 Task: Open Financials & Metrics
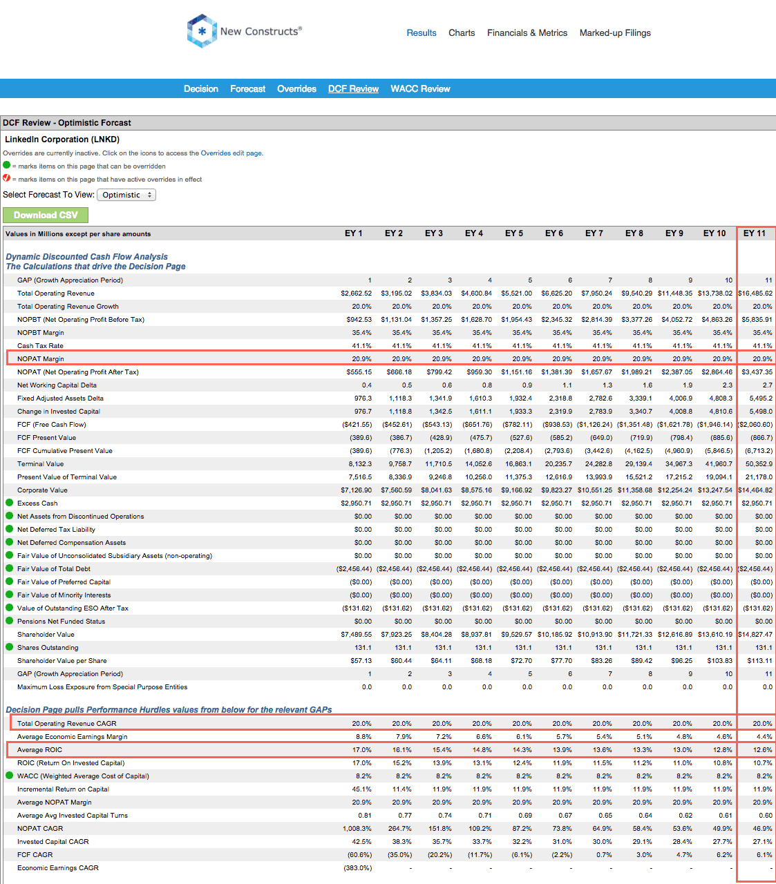(x=527, y=32)
